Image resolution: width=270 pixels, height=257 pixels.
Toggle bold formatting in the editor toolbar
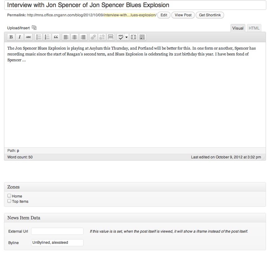click(11, 37)
